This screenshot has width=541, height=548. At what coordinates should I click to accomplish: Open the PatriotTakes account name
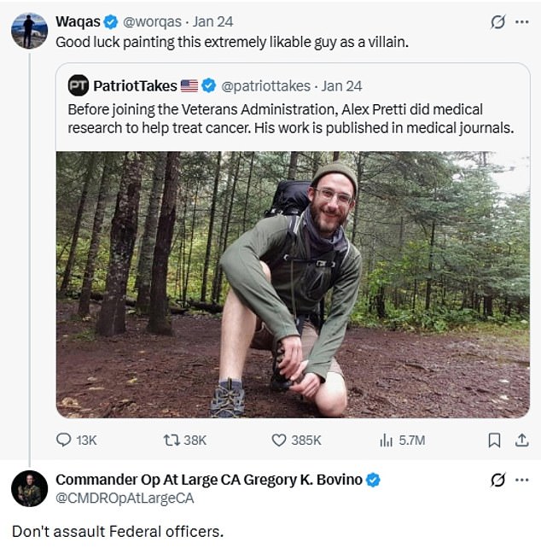135,85
